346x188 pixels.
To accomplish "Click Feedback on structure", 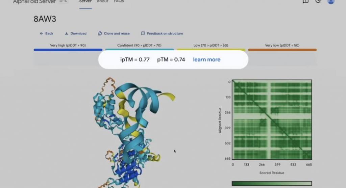I will (x=162, y=33).
